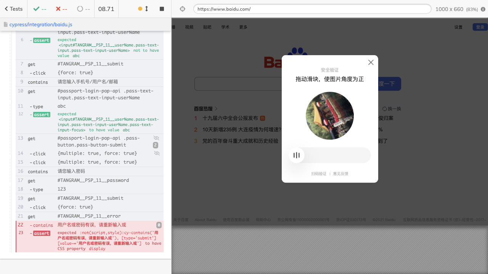The image size is (488, 274).
Task: Click the passed tests checkmark counter
Action: point(40,9)
